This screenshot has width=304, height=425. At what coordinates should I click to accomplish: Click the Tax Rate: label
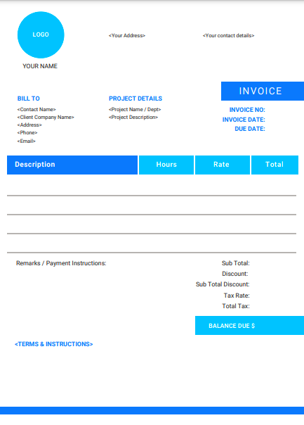237,296
